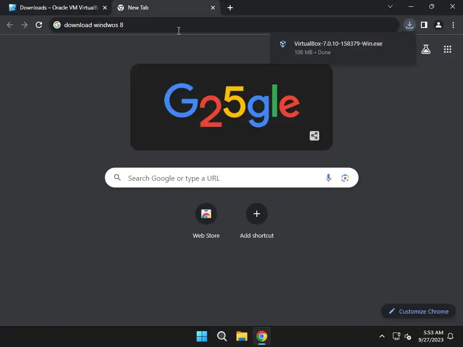Expand the tab search dropdown arrow

tap(390, 6)
